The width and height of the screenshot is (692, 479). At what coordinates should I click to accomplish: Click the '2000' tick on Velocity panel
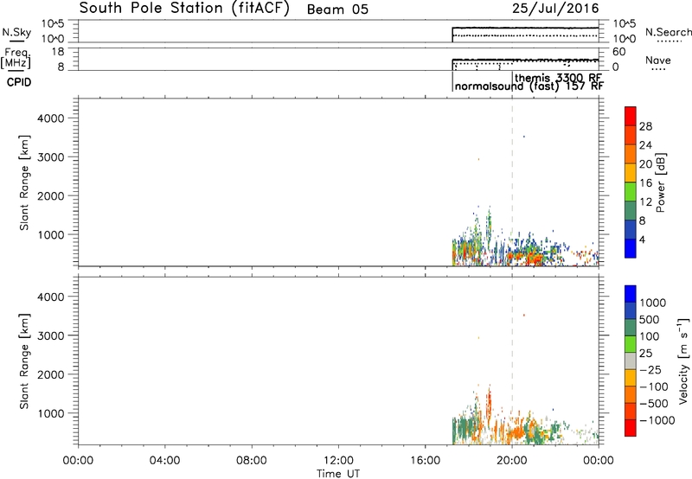pyautogui.click(x=51, y=374)
